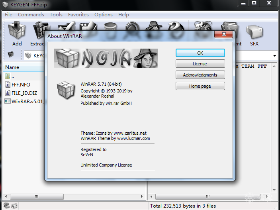The image size is (280, 210).
Task: Click the parent folder '..' icon
Action: [x=7, y=76]
